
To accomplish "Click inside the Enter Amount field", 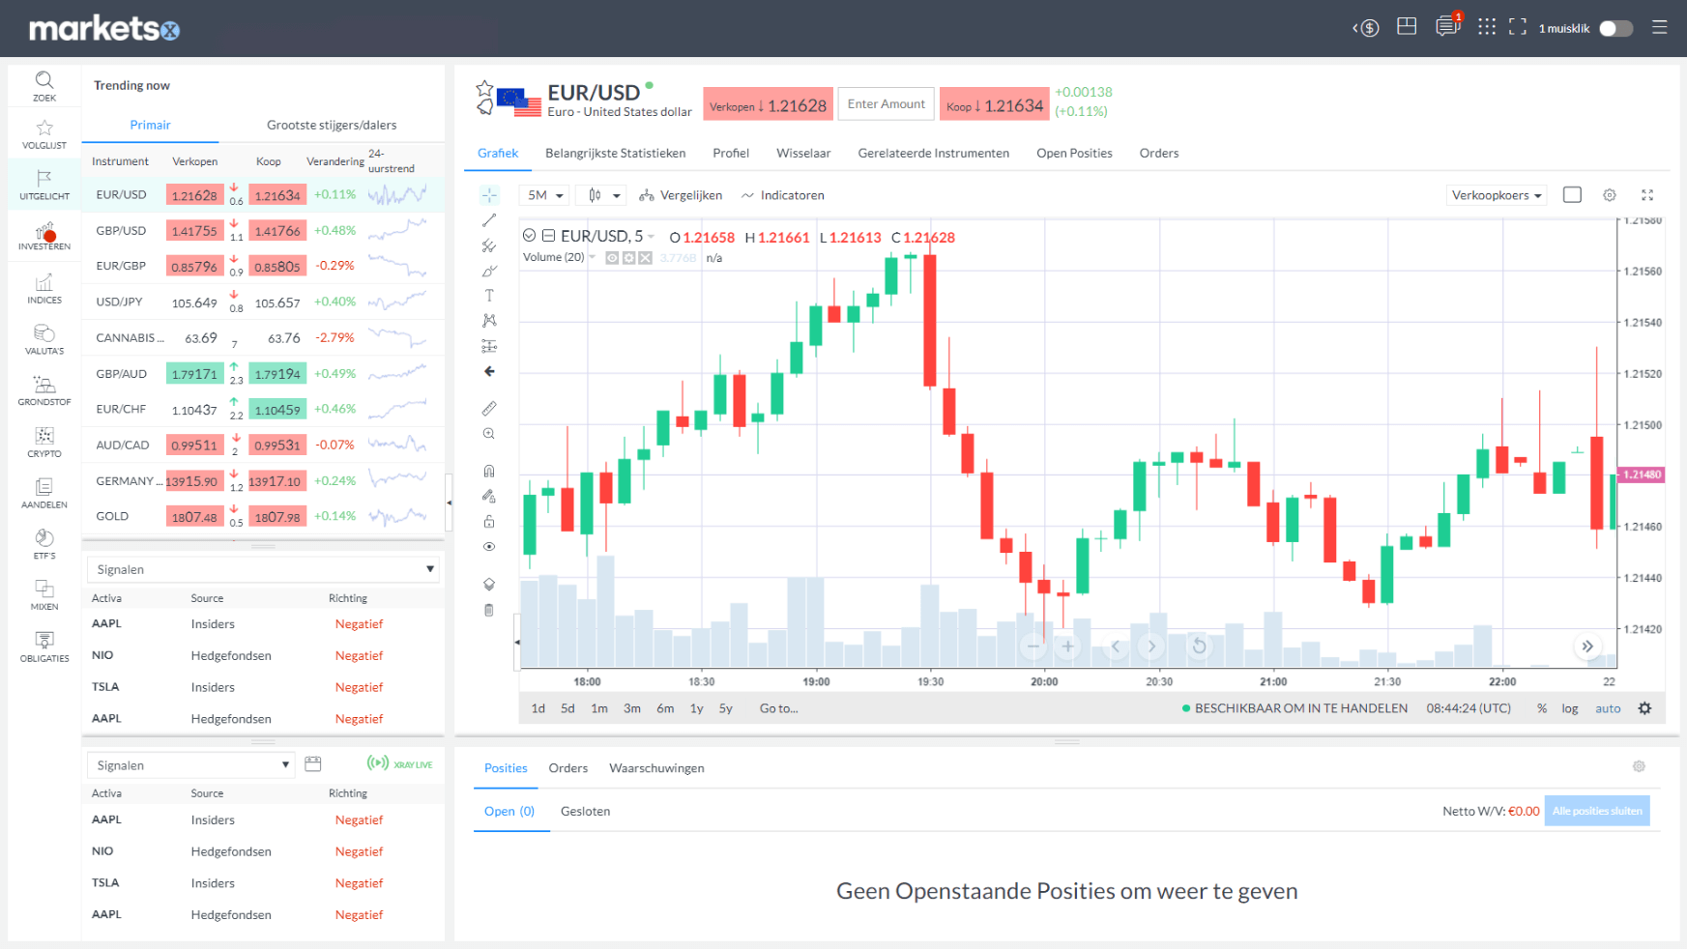I will [886, 103].
